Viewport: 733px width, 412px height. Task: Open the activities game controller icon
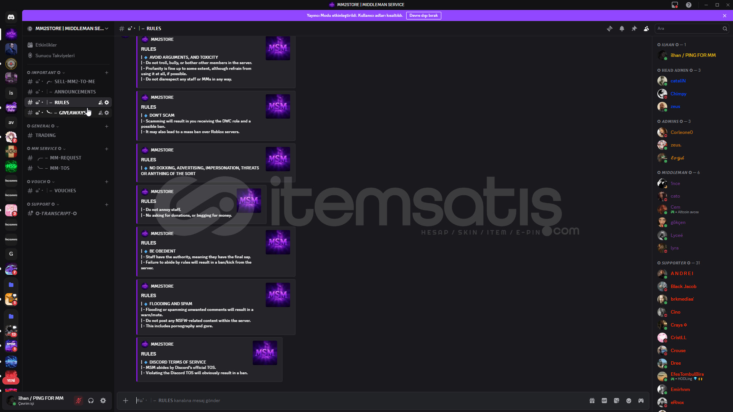641,401
